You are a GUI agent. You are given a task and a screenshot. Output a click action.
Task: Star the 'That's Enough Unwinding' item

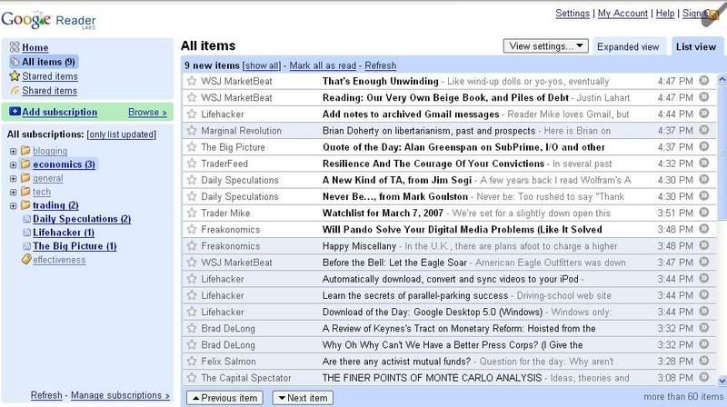[x=192, y=81]
